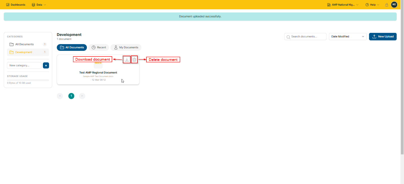
Task: Download the Test AMP Regional Document
Action: [127, 60]
